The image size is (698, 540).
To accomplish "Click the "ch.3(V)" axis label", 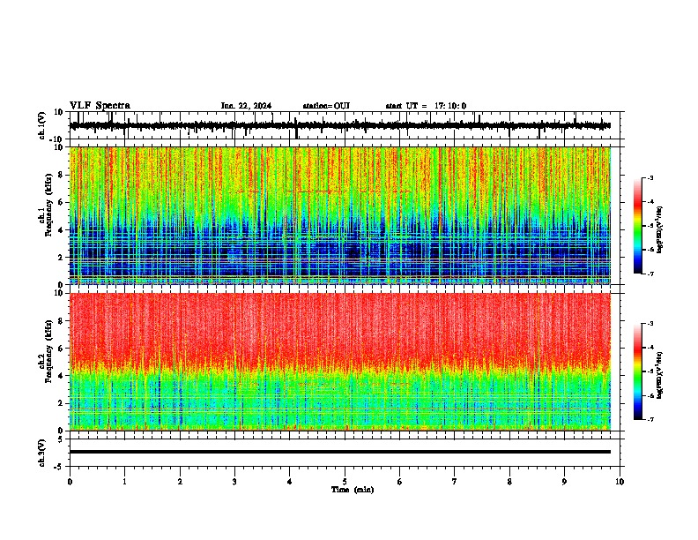I will [42, 453].
